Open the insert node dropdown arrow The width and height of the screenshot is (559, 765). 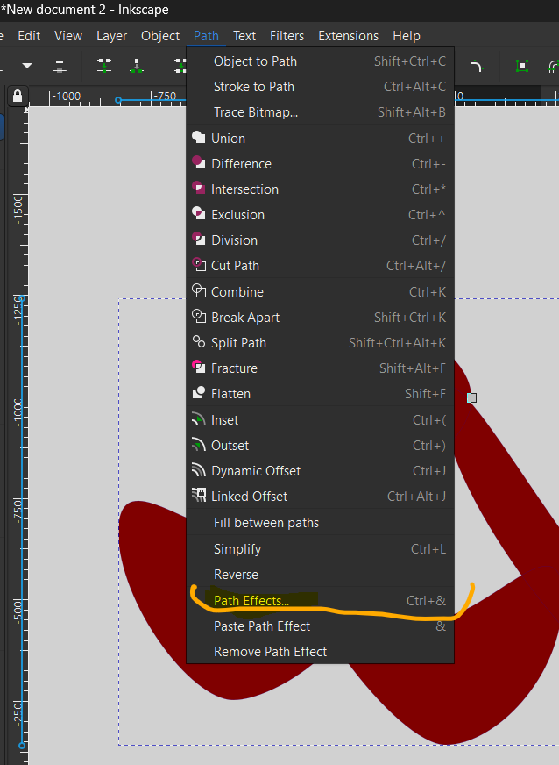tap(27, 66)
